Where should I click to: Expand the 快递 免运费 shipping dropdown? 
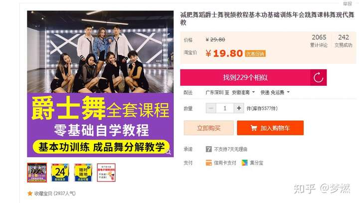tap(275, 92)
